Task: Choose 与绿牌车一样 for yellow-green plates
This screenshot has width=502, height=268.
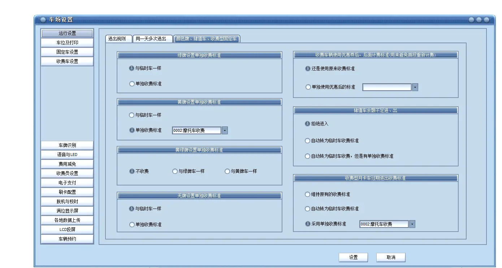Action: click(x=175, y=171)
